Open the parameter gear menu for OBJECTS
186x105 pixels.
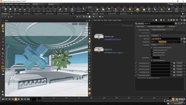[x=176, y=23]
